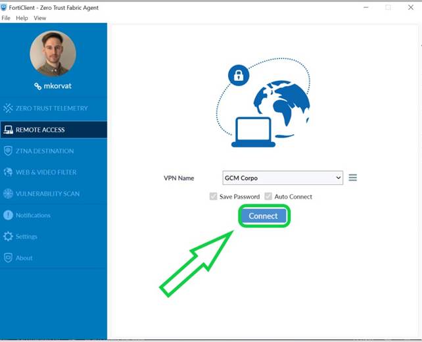This screenshot has height=342, width=422.
Task: Open the Settings section
Action: [53, 236]
